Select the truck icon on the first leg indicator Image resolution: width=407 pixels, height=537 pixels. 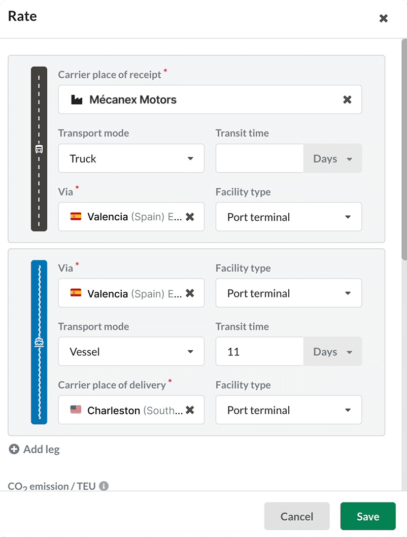39,150
